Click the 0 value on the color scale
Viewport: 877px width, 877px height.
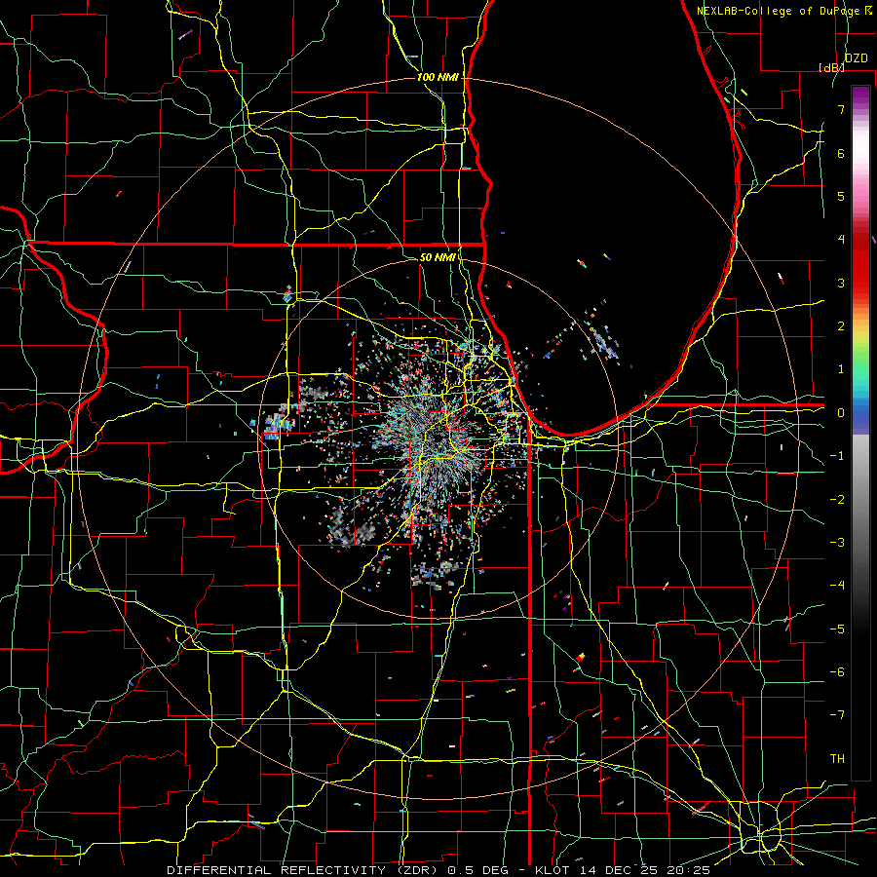(841, 413)
